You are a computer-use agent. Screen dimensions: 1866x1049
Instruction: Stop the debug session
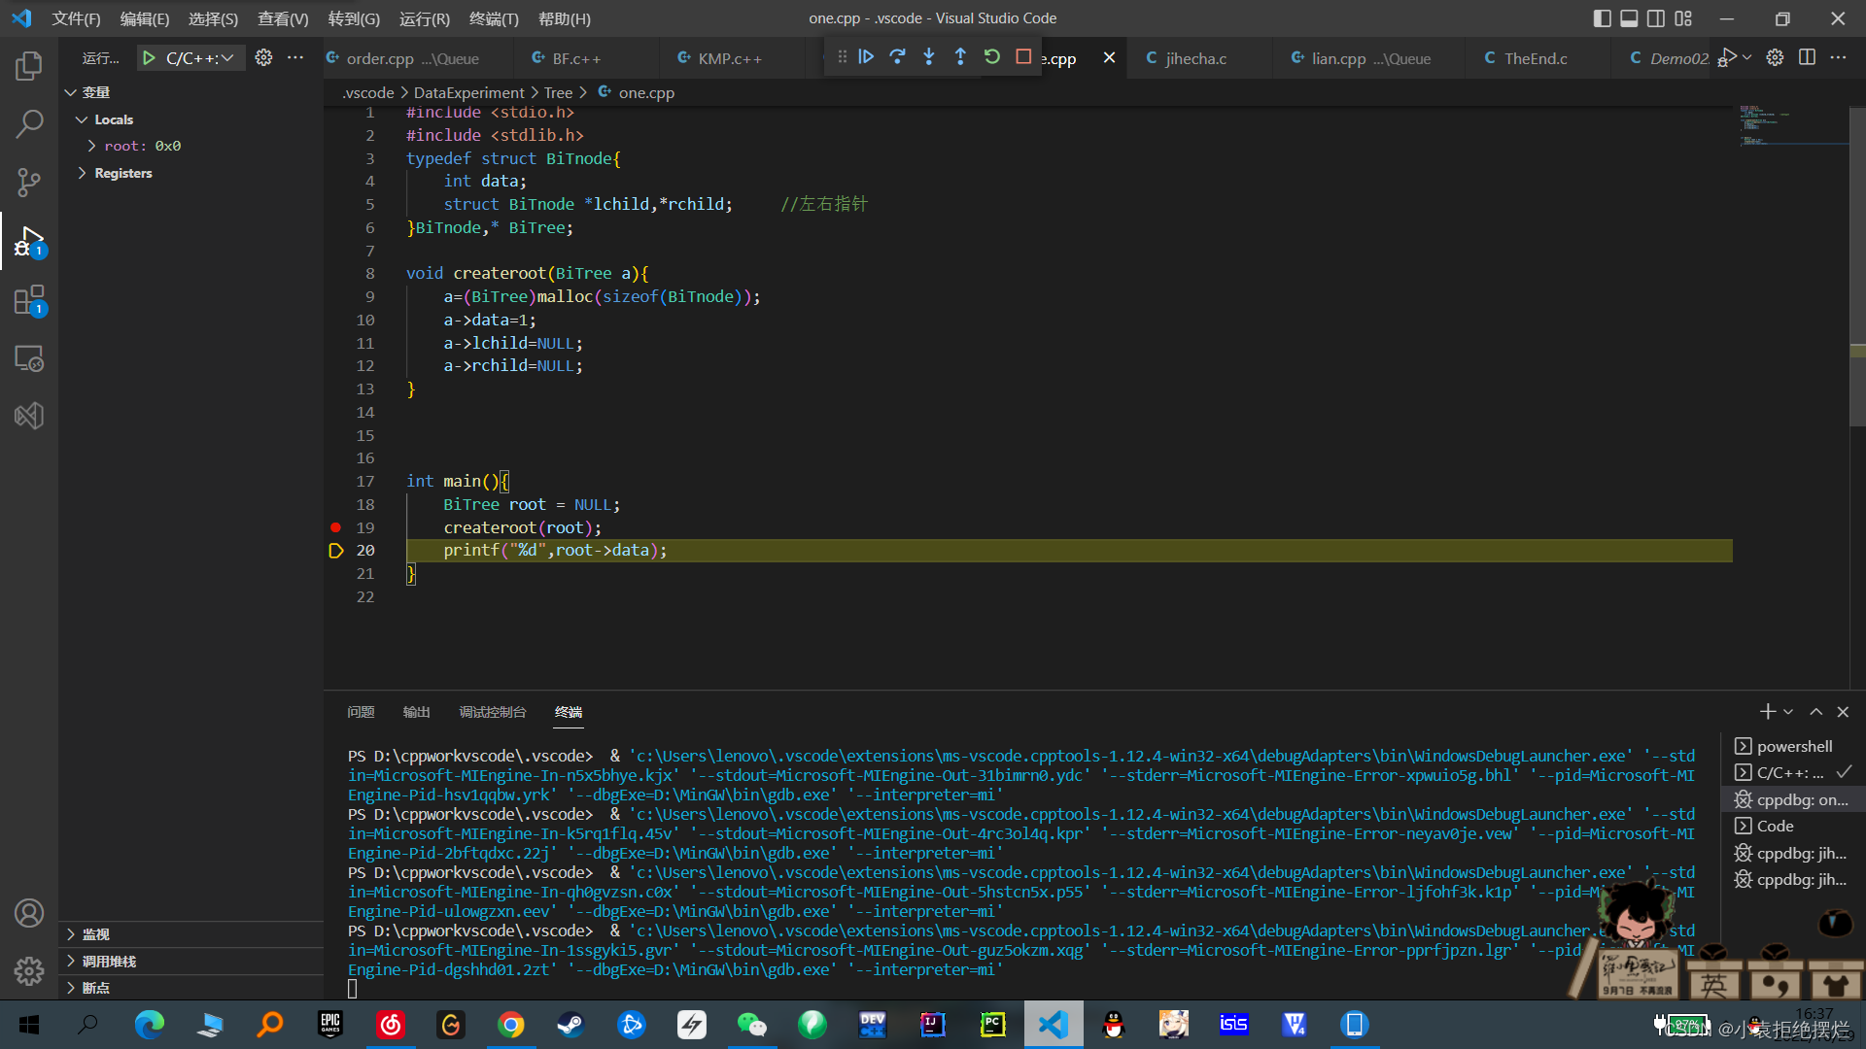[x=1023, y=57]
